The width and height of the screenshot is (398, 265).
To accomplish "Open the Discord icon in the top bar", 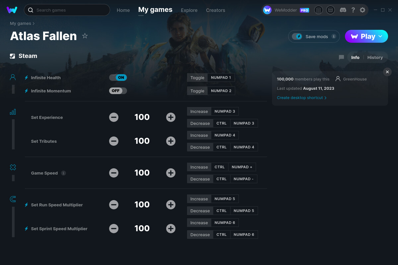I will (343, 10).
